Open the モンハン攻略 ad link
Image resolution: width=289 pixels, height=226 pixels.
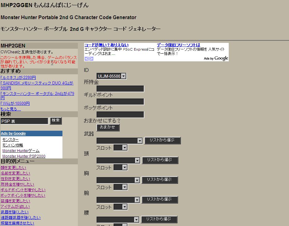pos(13,145)
